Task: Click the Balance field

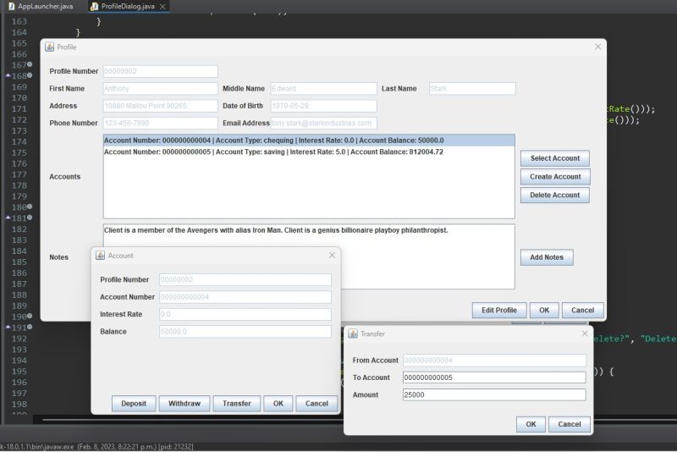Action: (x=245, y=332)
